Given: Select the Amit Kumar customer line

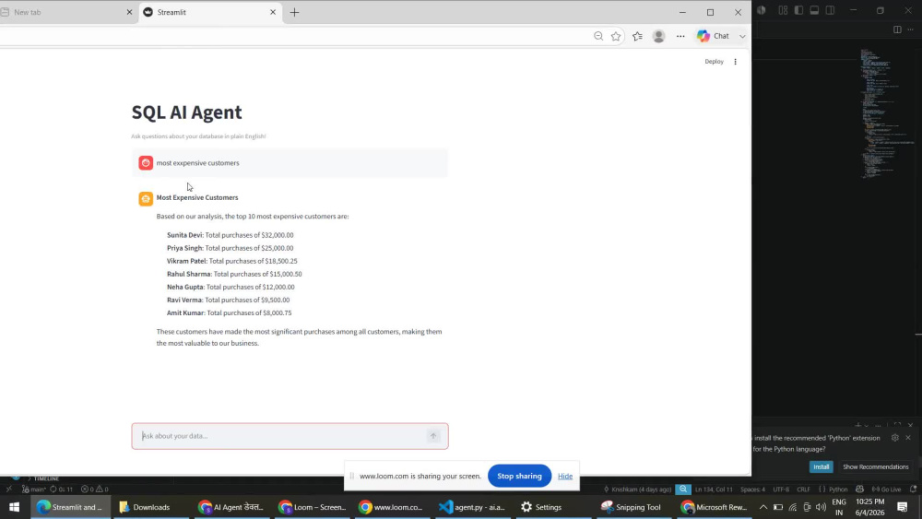Looking at the screenshot, I should coord(230,313).
